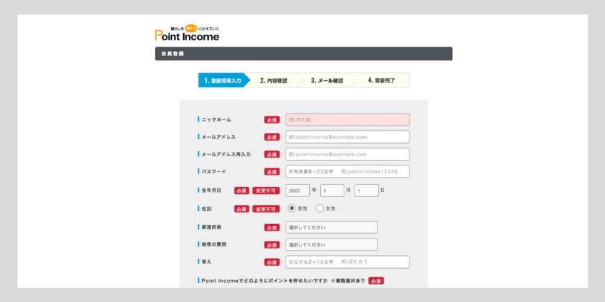Open the birth day dropdown

(x=367, y=190)
